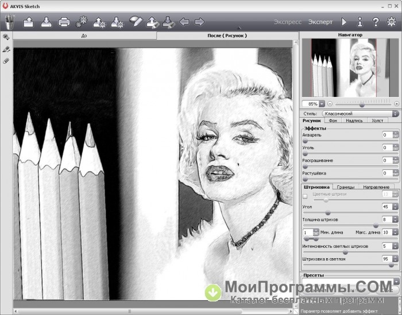This screenshot has height=315, width=402.
Task: Zoom out with the minus button in Navigator
Action: pyautogui.click(x=330, y=104)
